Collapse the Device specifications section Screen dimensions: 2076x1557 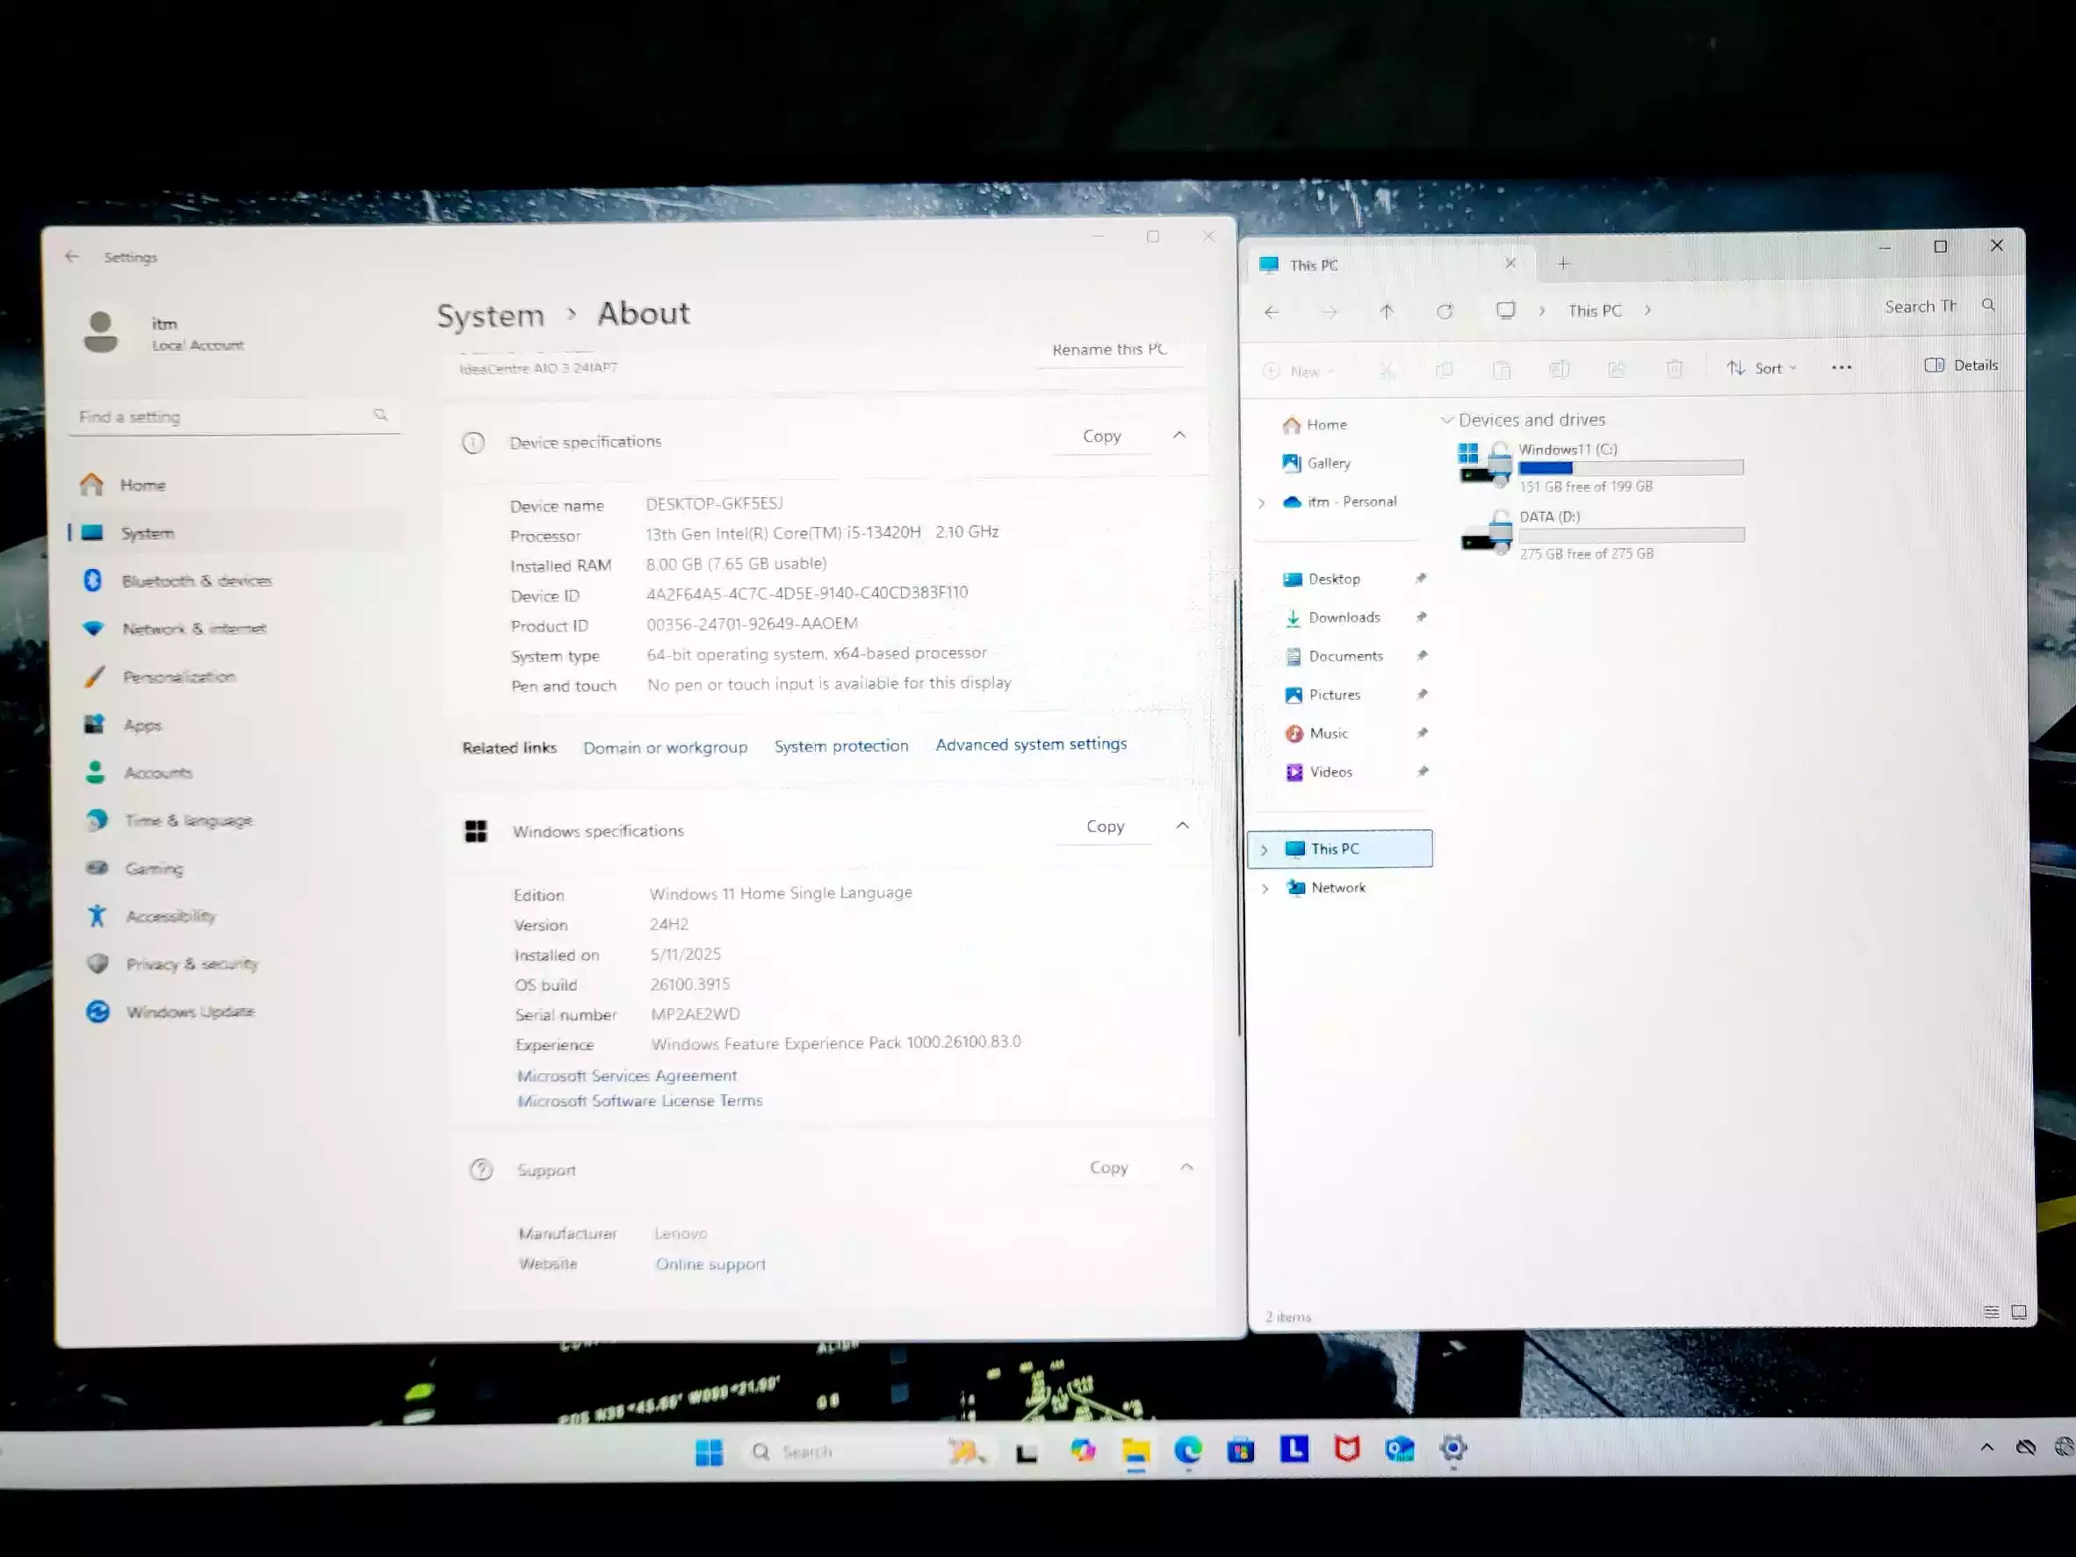1179,436
